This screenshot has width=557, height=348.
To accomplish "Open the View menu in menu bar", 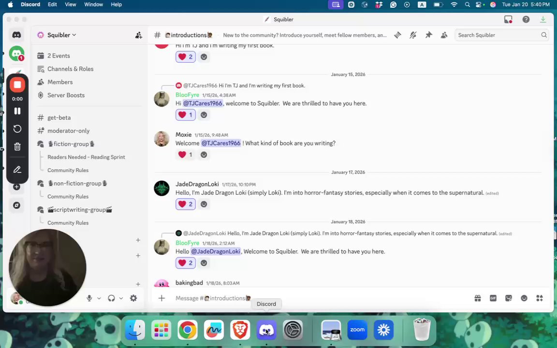I will pyautogui.click(x=70, y=4).
